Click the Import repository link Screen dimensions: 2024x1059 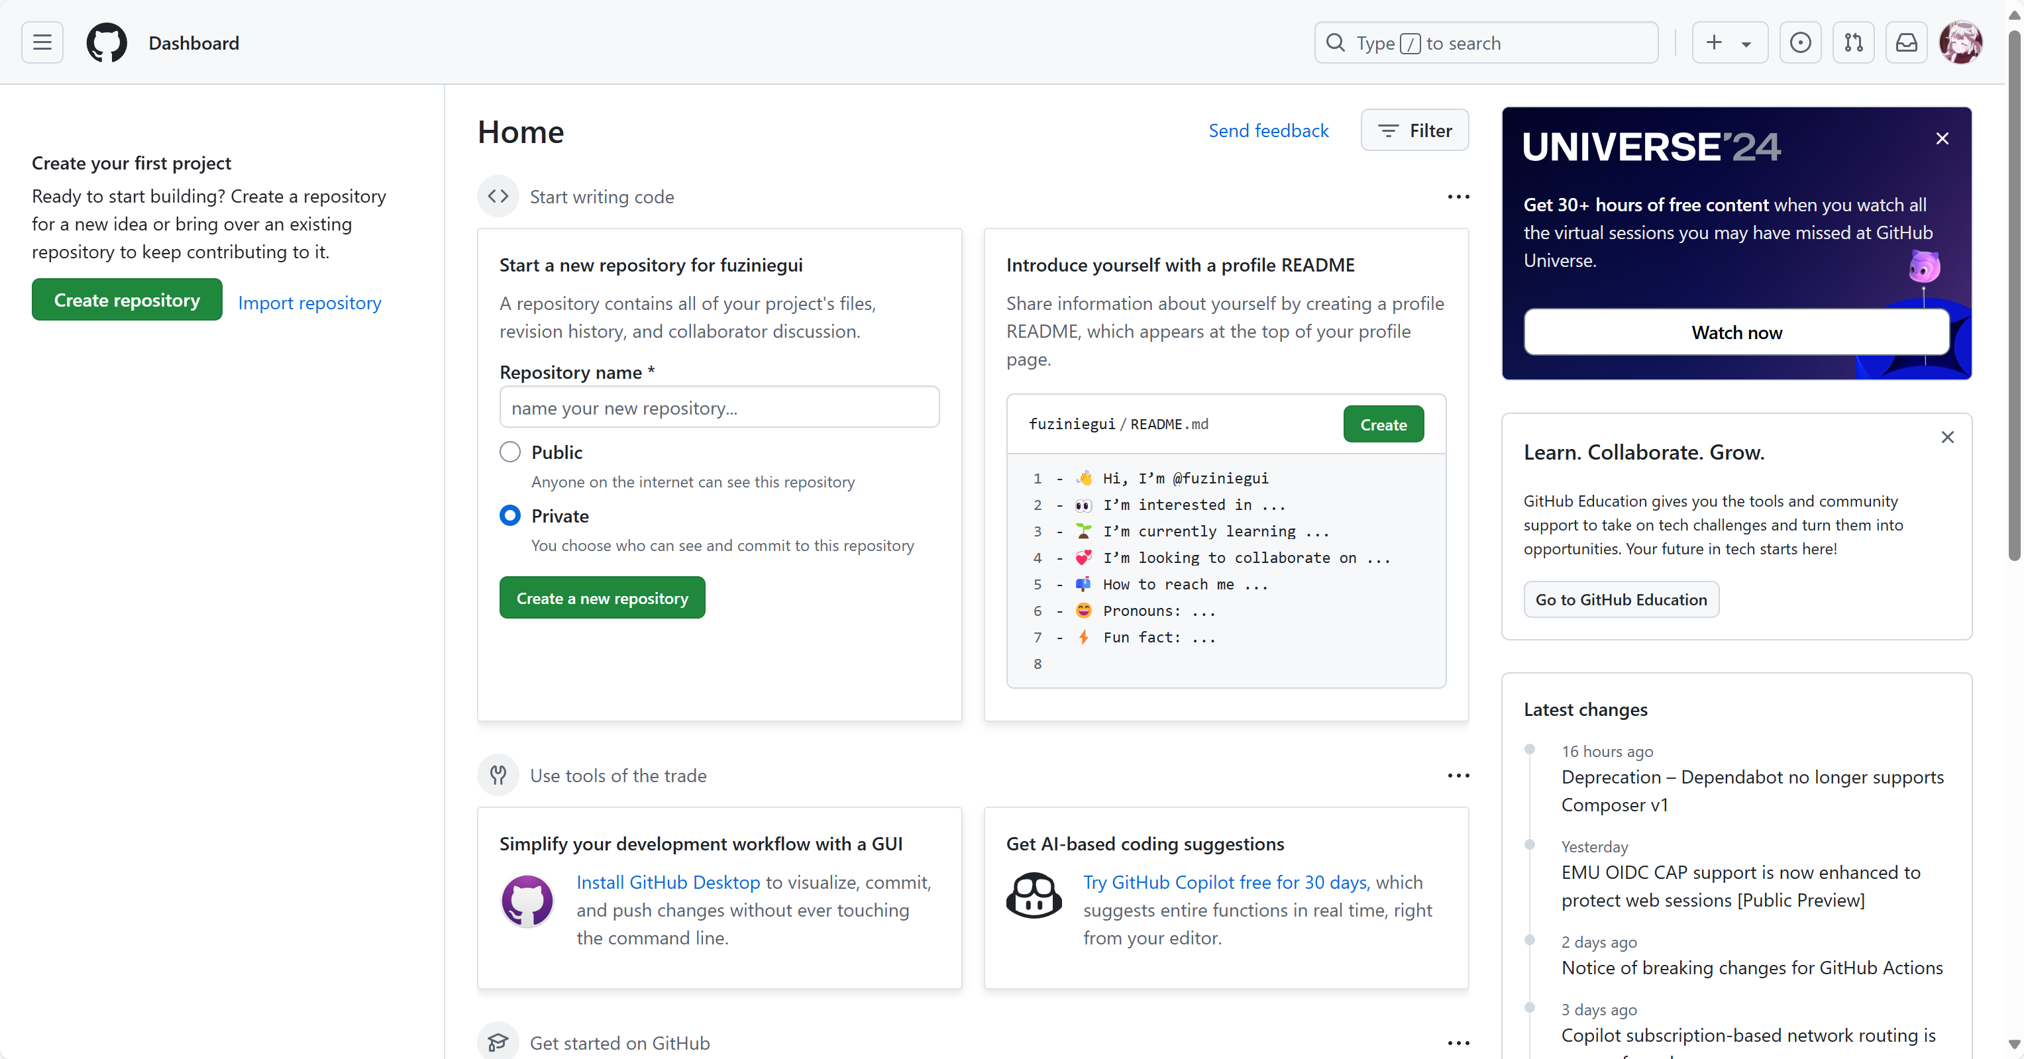(309, 303)
